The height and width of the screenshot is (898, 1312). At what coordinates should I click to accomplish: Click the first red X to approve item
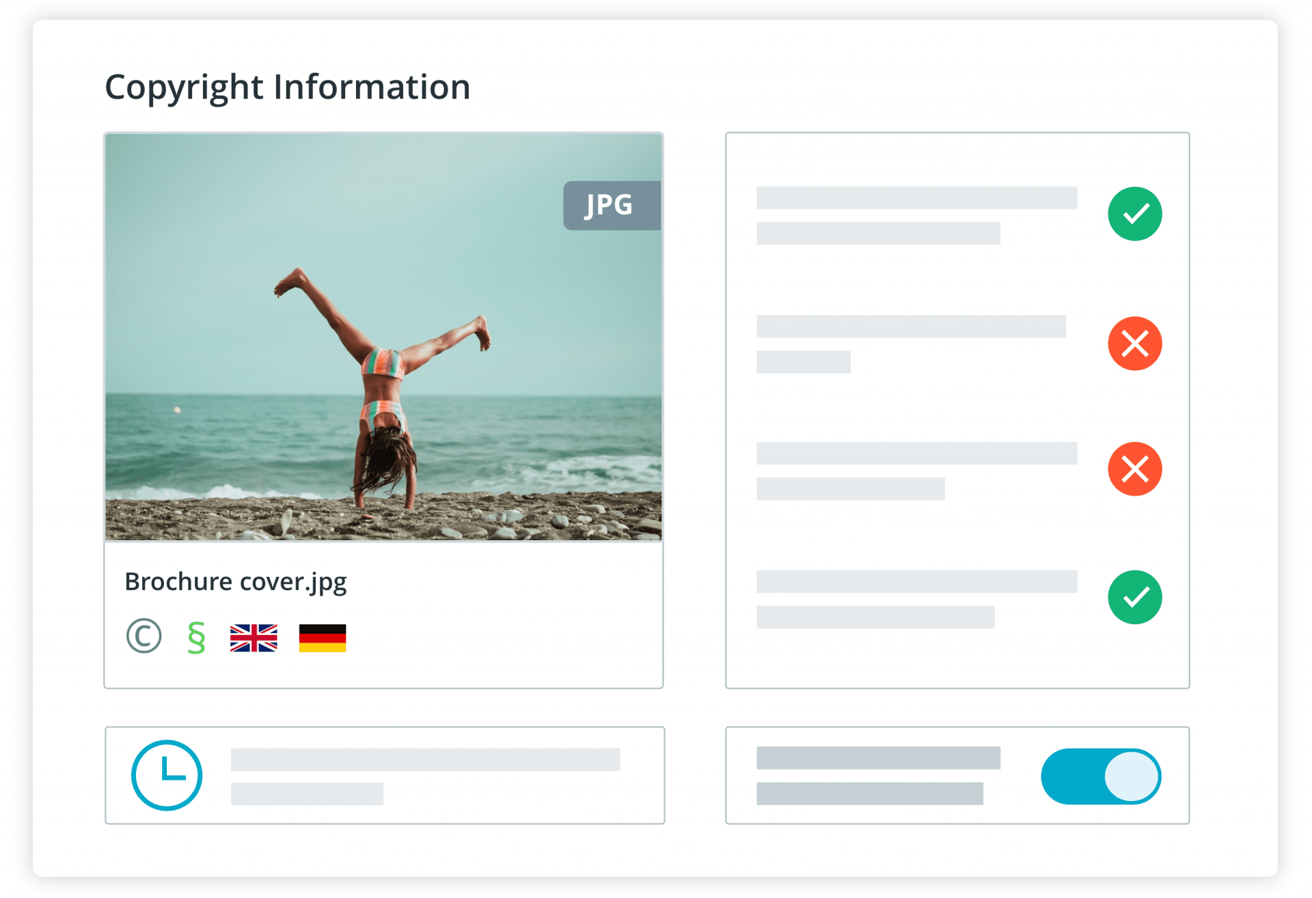click(x=1134, y=343)
